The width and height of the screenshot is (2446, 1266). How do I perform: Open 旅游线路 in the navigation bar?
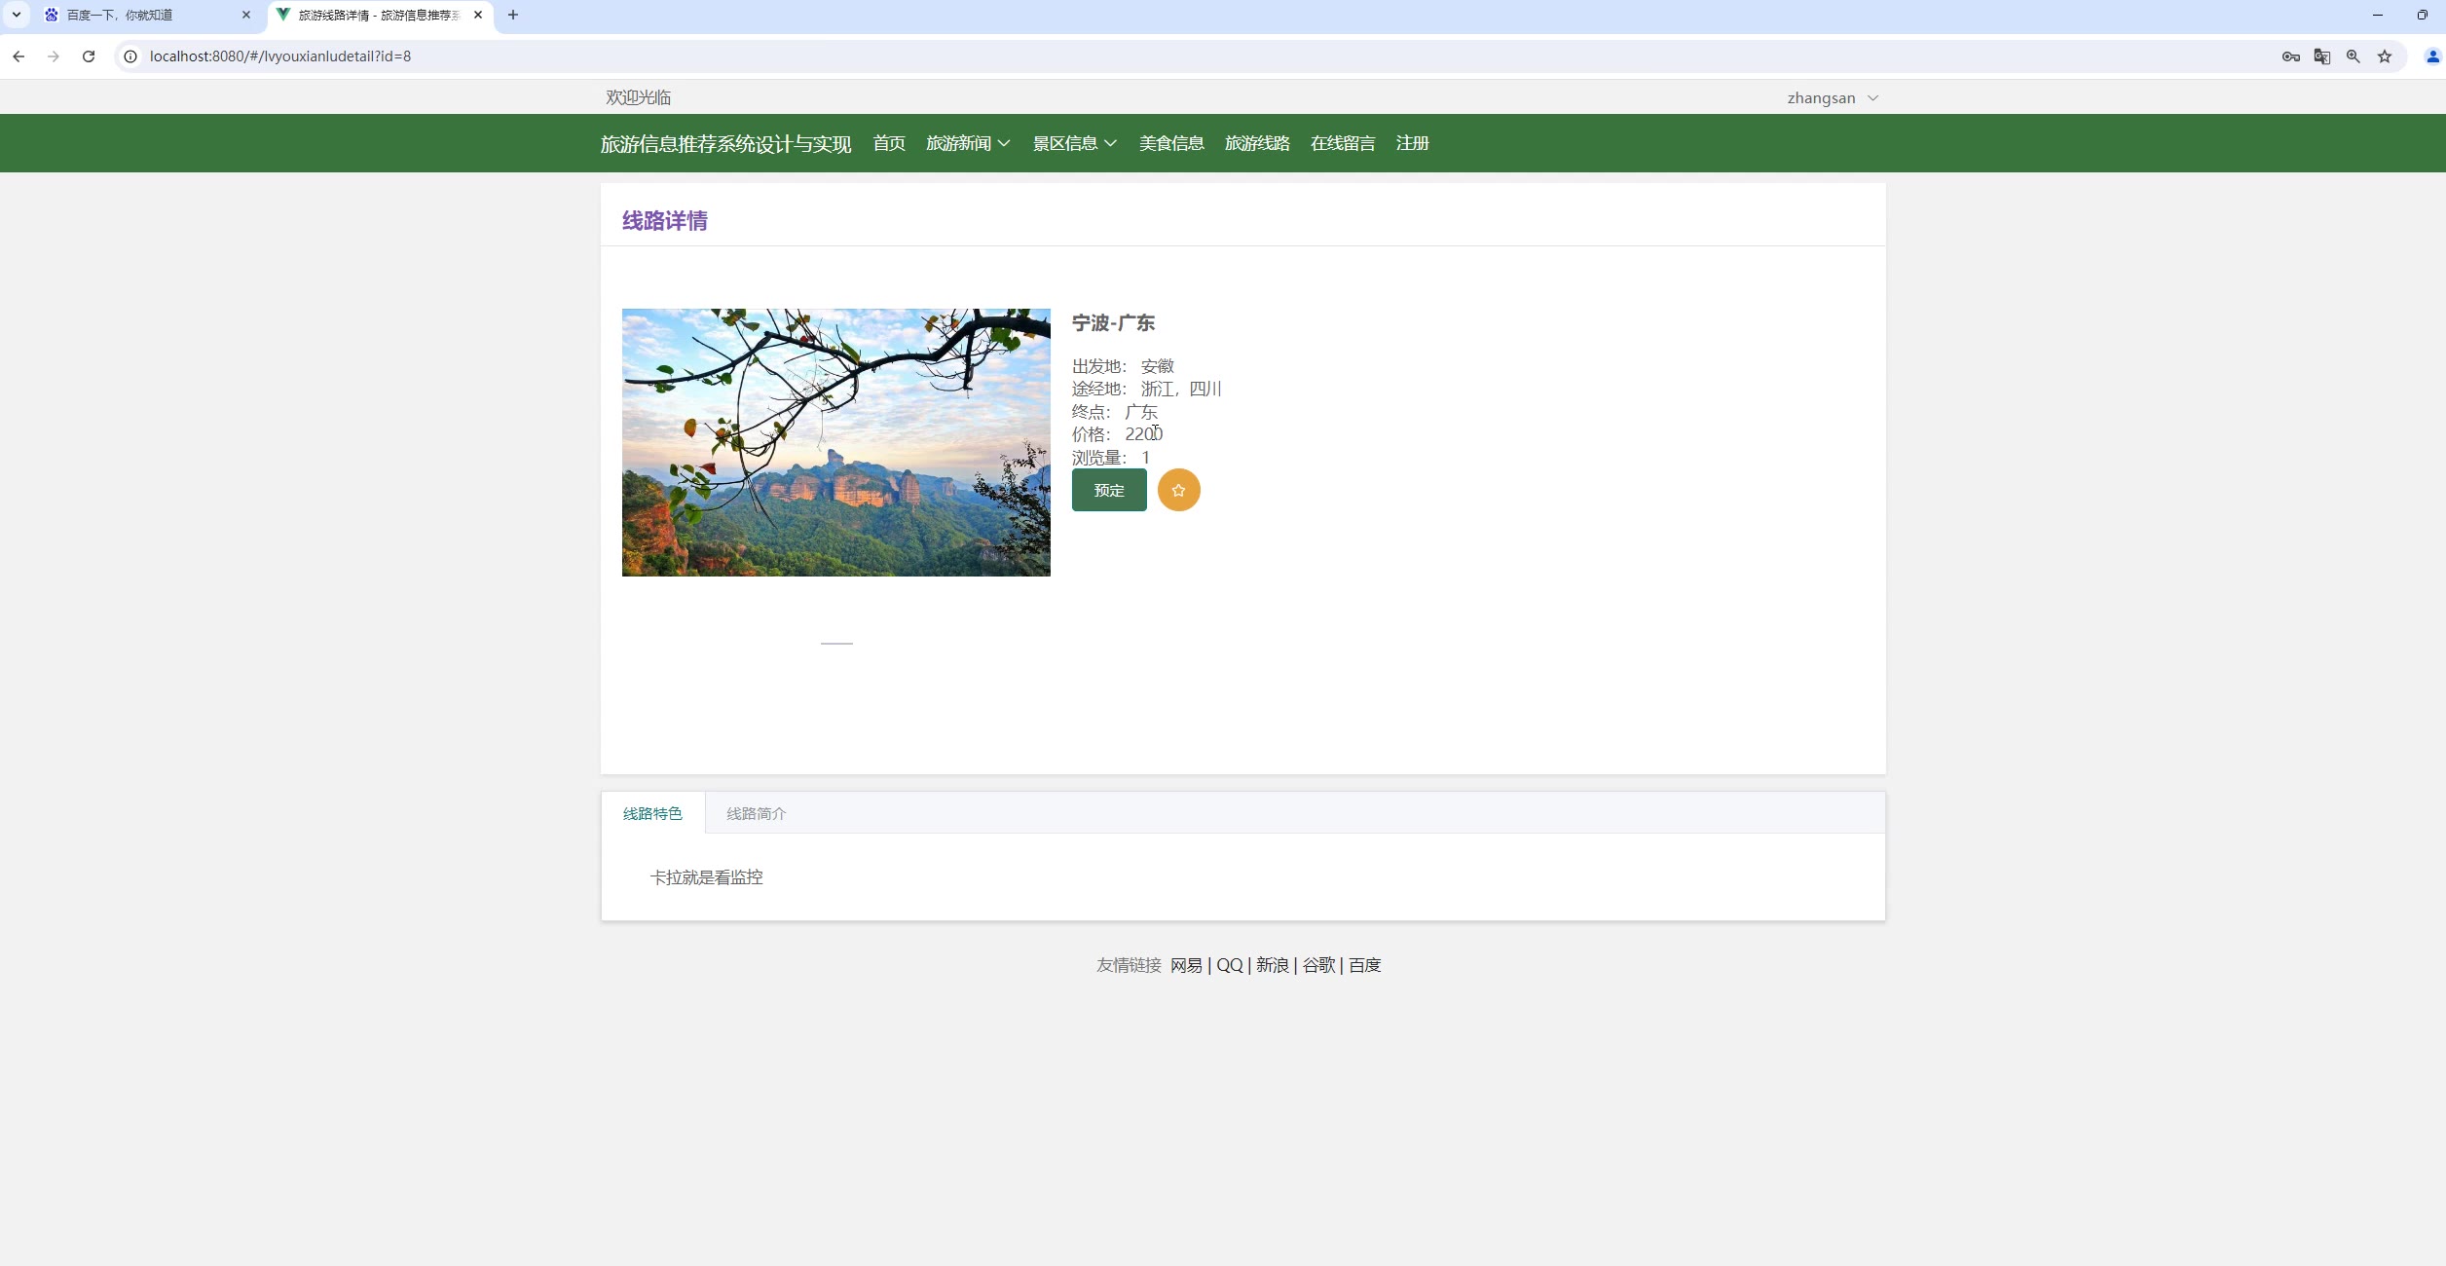pos(1257,143)
